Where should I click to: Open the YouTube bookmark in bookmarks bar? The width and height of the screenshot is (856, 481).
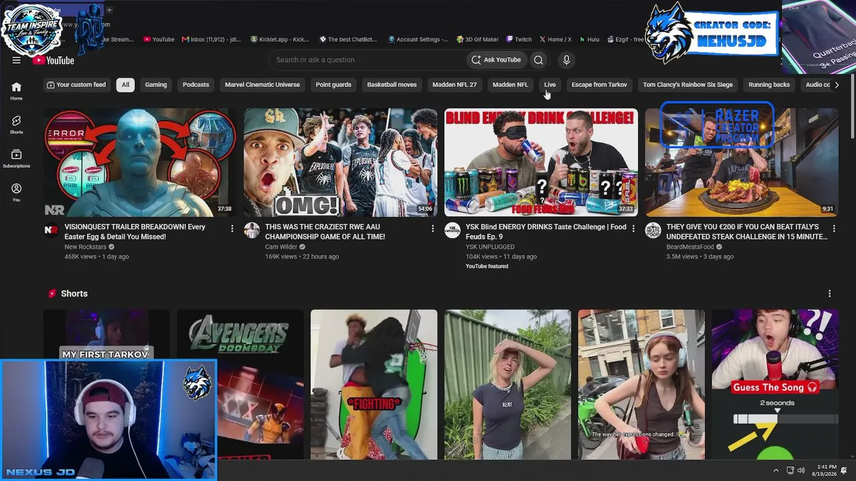point(159,39)
